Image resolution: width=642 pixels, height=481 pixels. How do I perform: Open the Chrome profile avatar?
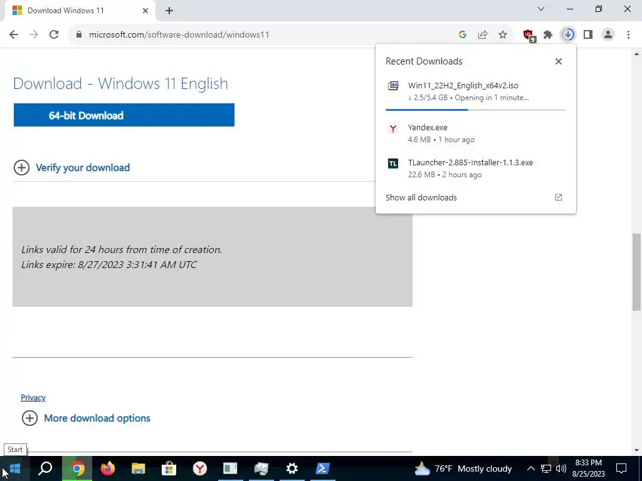click(x=608, y=35)
